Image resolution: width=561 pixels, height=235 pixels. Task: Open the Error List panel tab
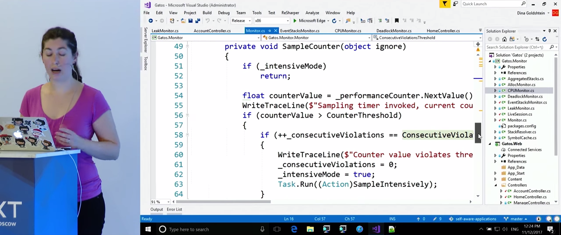(x=174, y=210)
